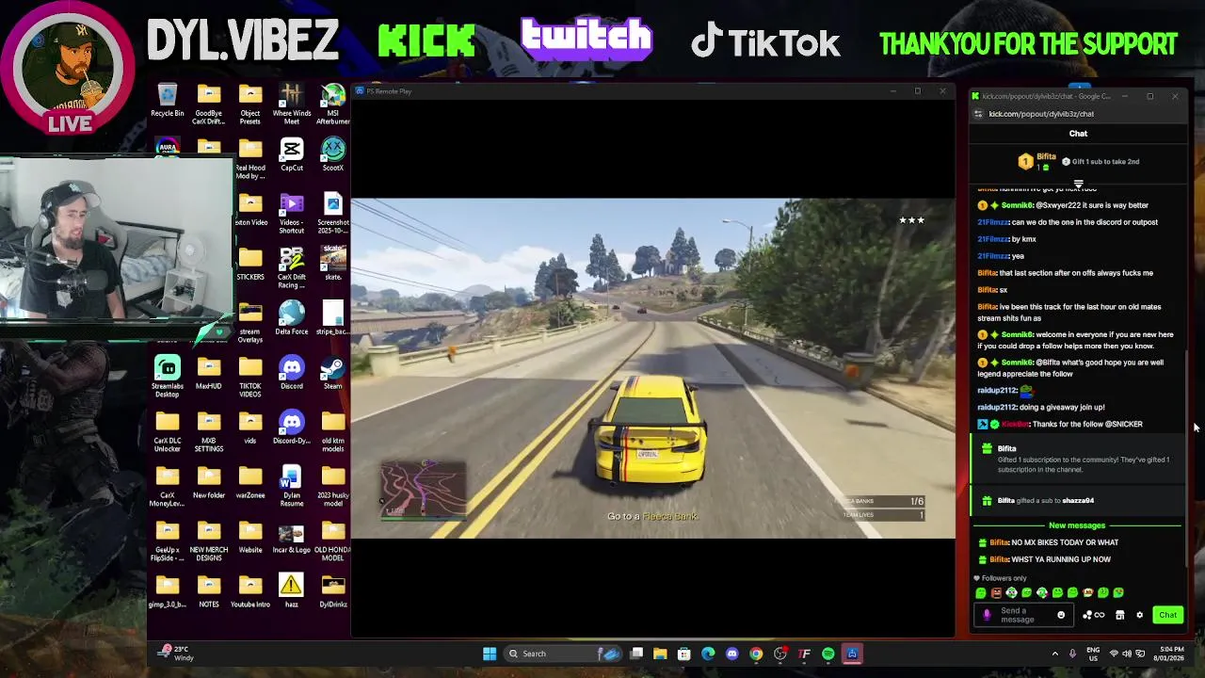Viewport: 1205px width, 678px height.
Task: Click the GTA minimap in Remote Play
Action: pyautogui.click(x=423, y=490)
